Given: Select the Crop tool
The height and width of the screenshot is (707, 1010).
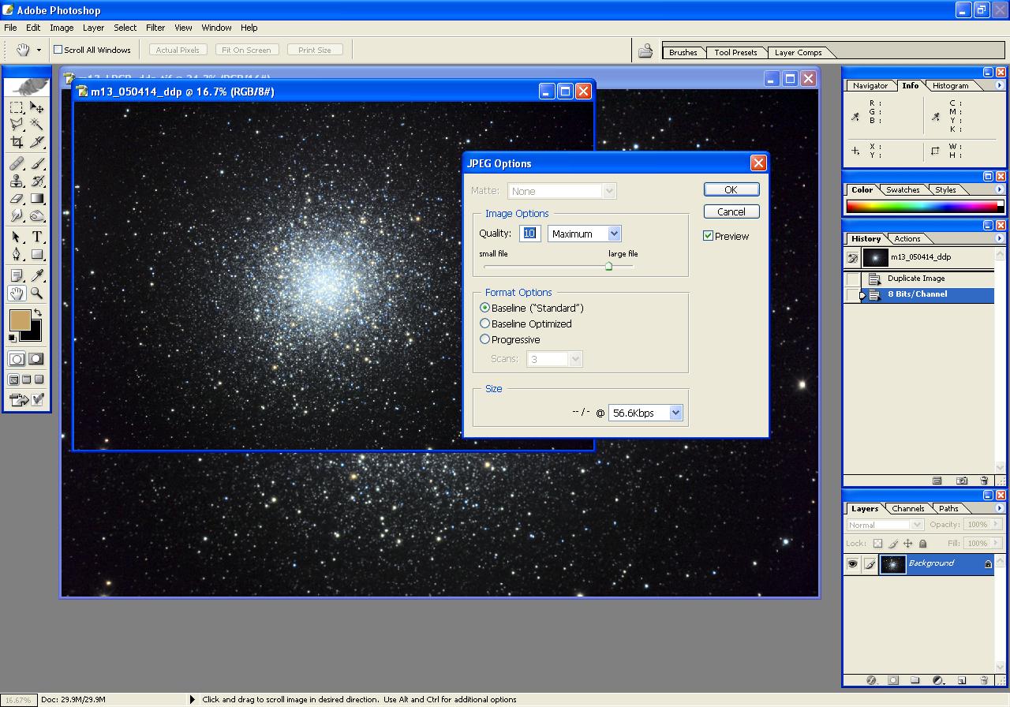Looking at the screenshot, I should 17,142.
